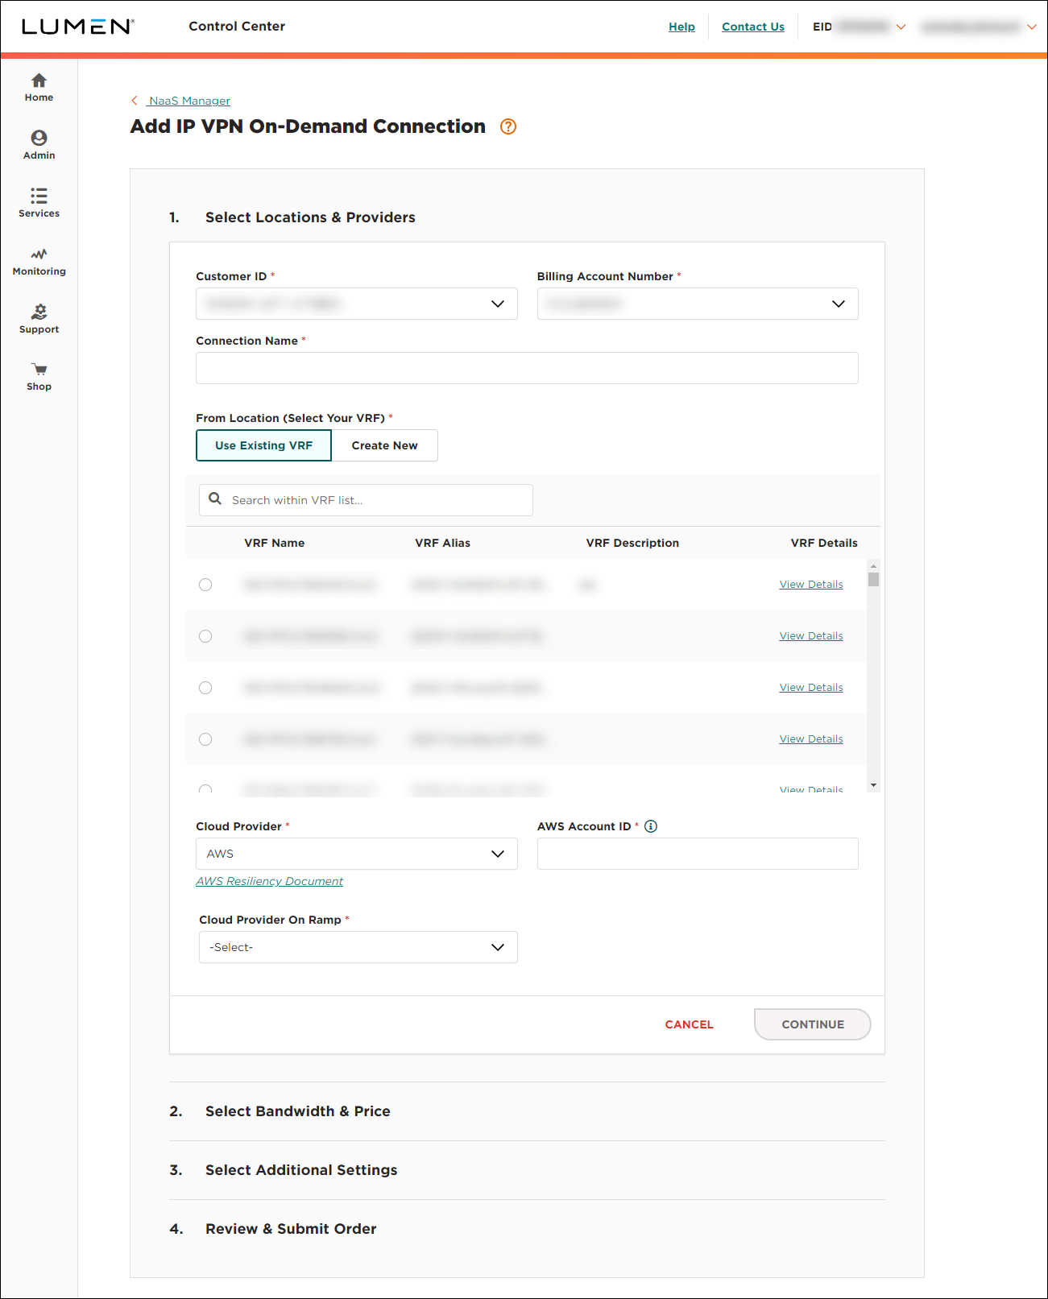Click the AWS Account ID info icon
1048x1299 pixels.
click(x=651, y=826)
